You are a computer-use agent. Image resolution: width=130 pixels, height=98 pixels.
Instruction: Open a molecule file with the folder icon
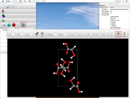8,7
